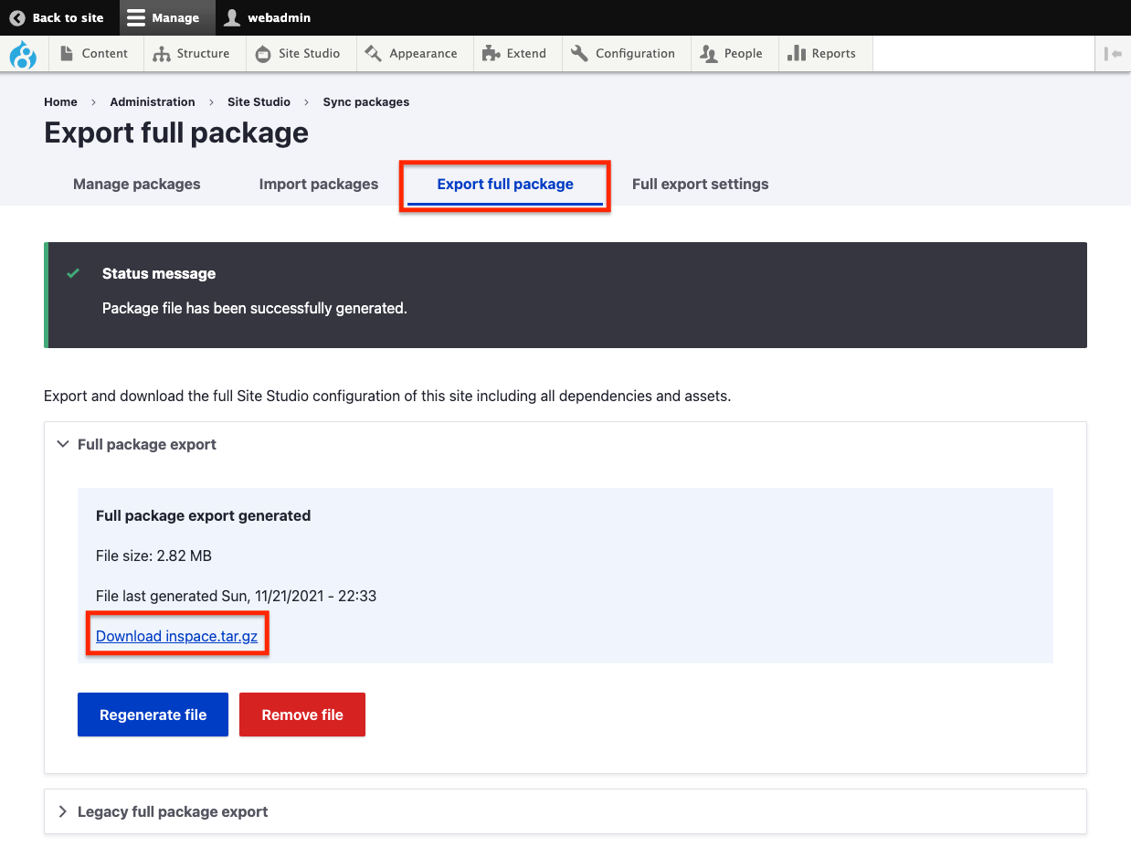Viewport: 1131px width, 847px height.
Task: Click the 'File last generated' date text
Action: coord(236,596)
